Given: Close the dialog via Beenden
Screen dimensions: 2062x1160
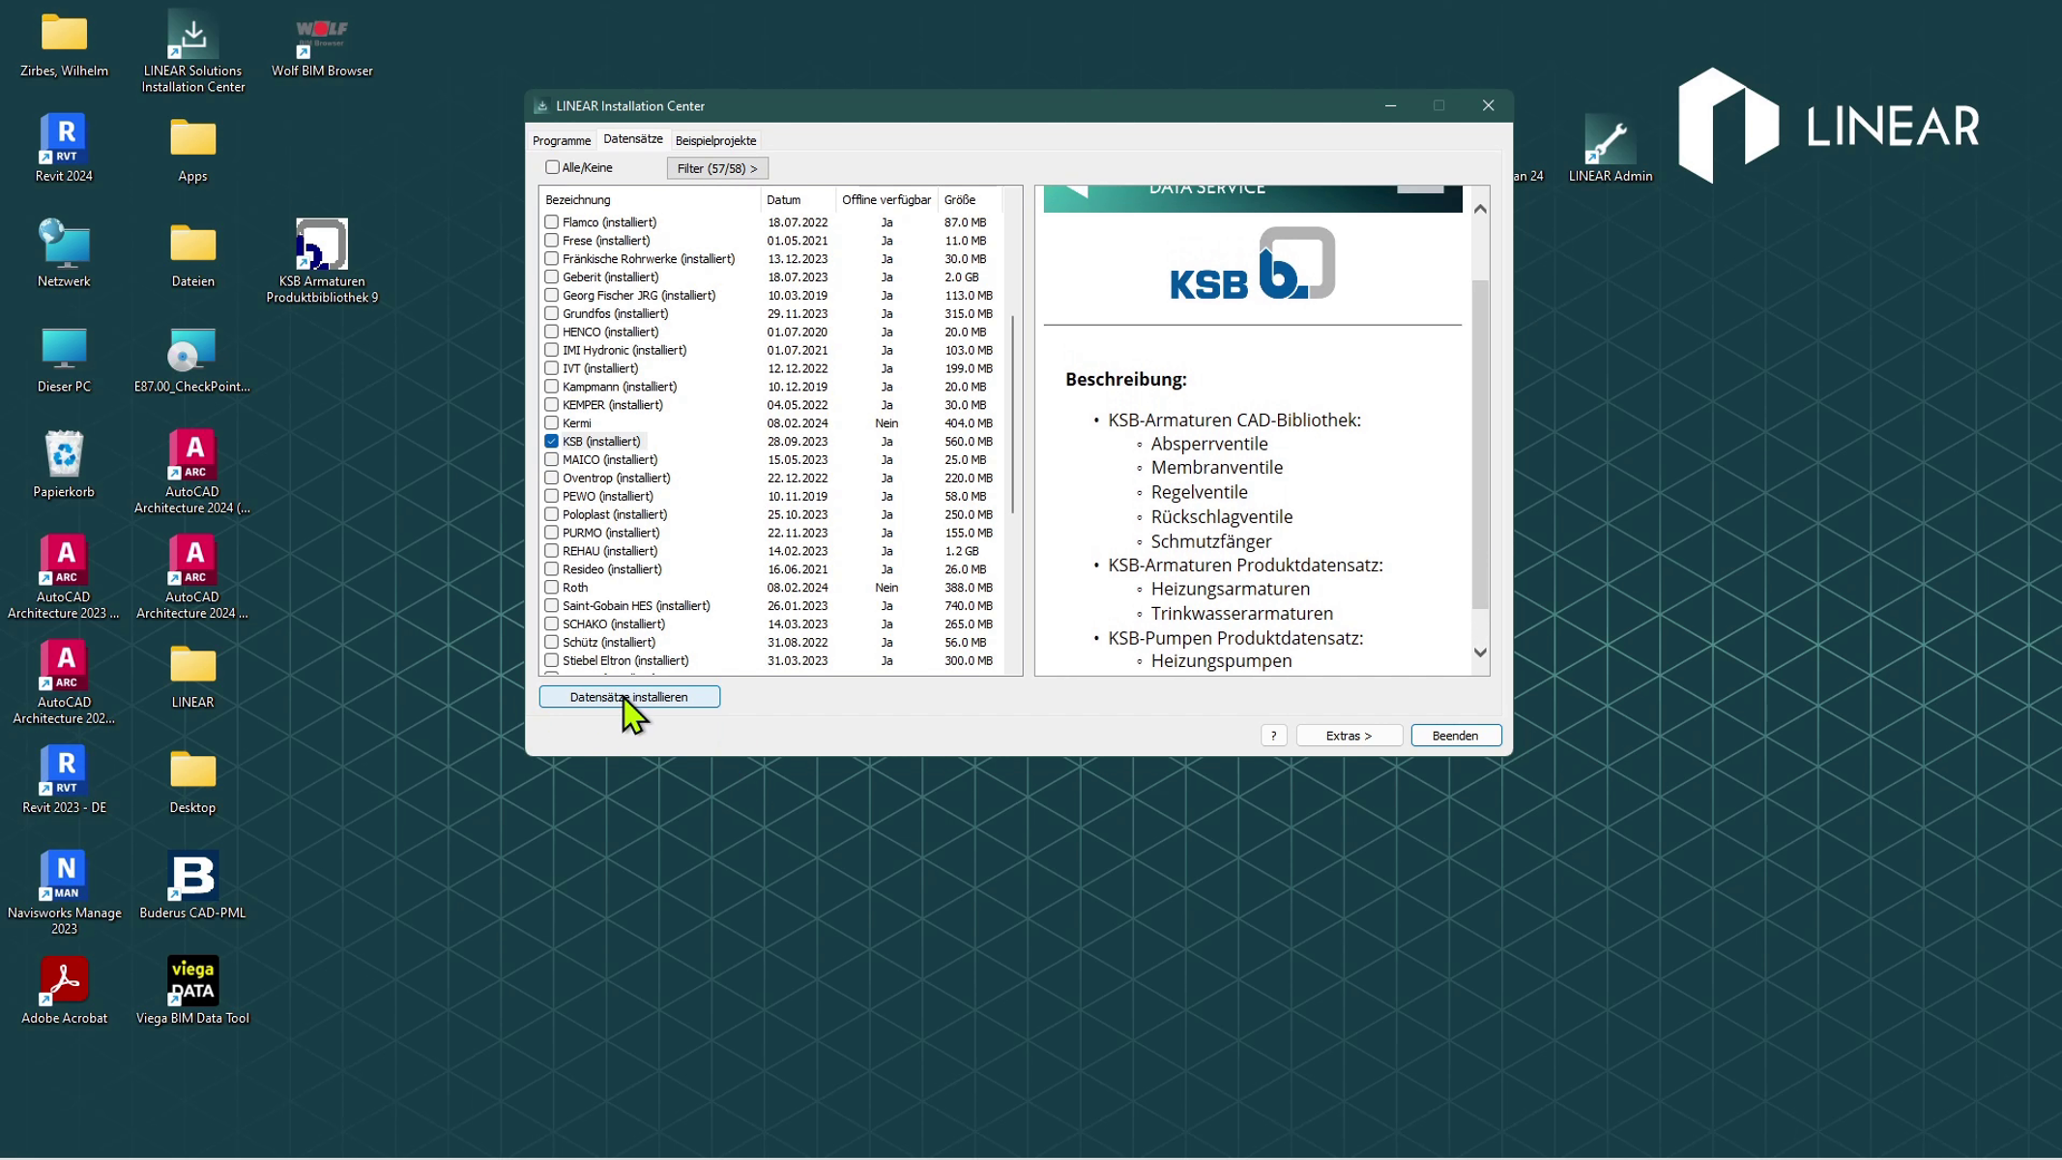Looking at the screenshot, I should [1456, 735].
